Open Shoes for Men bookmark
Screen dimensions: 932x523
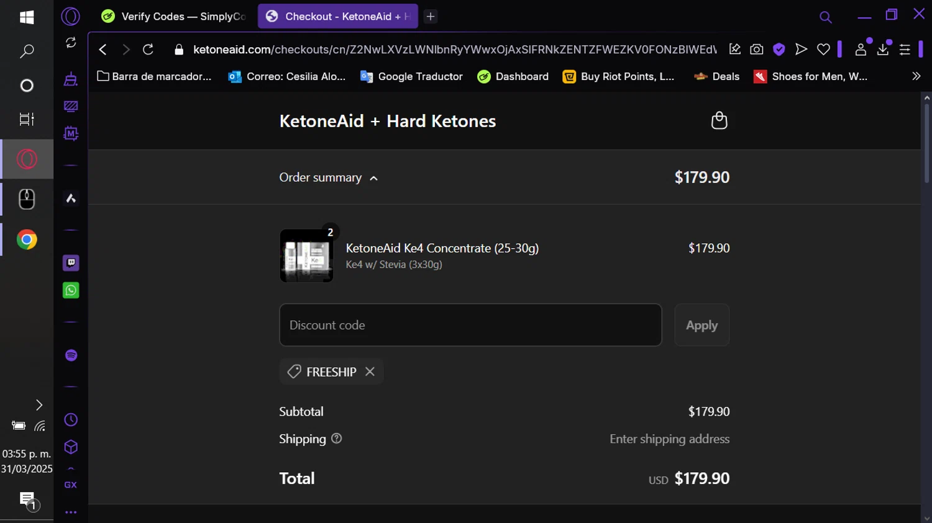tap(811, 76)
